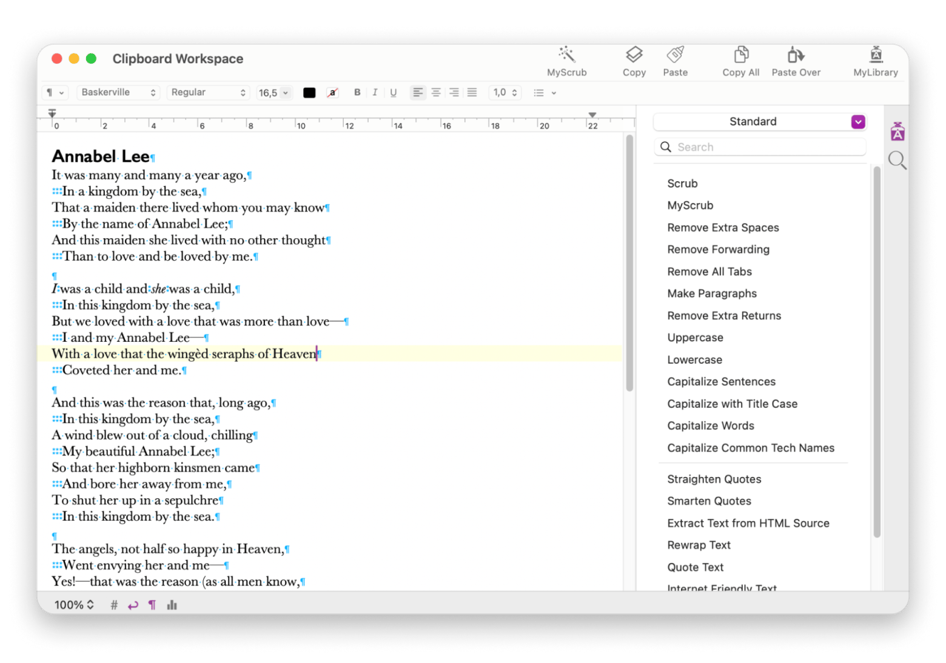This screenshot has height=663, width=946.
Task: Click the Copy All toolbar icon
Action: [x=740, y=61]
